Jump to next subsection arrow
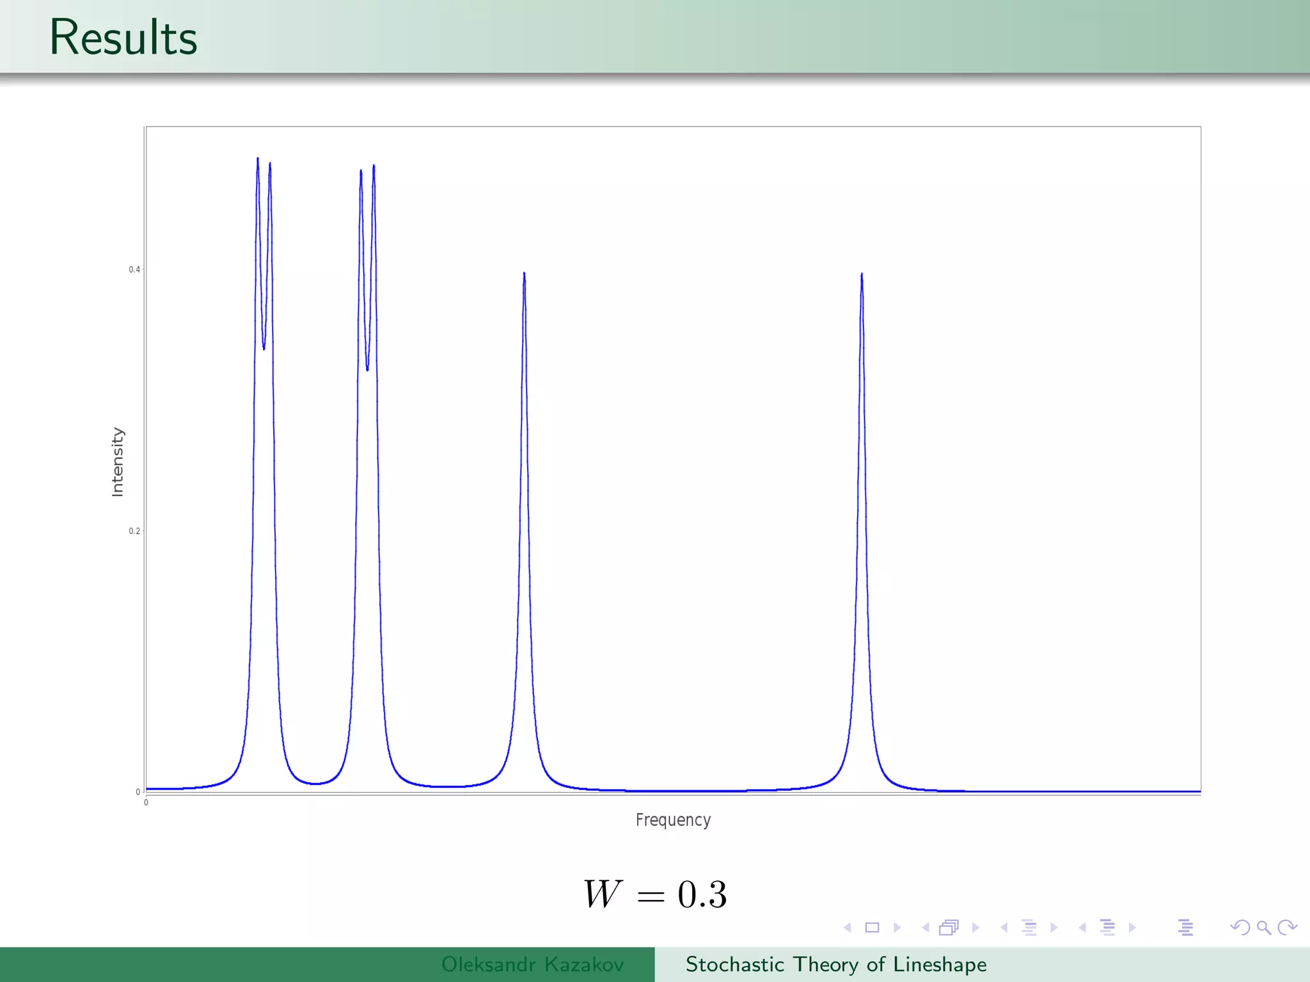Image resolution: width=1310 pixels, height=982 pixels. click(1054, 927)
